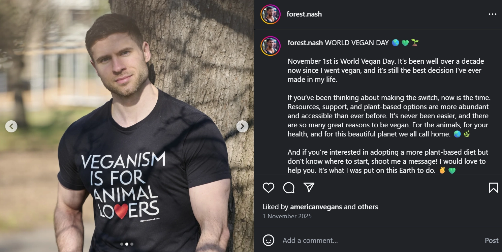Click forest.nash avatar beside the caption
Viewport: 502px width, 252px height.
coord(271,46)
